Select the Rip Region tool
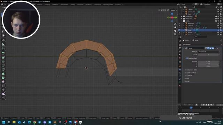Viewport: 223px width, 125px height. [3, 98]
